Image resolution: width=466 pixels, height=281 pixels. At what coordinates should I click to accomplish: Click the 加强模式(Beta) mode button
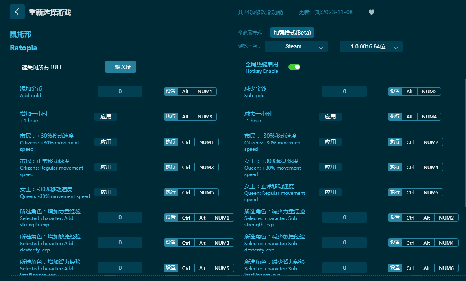(292, 33)
